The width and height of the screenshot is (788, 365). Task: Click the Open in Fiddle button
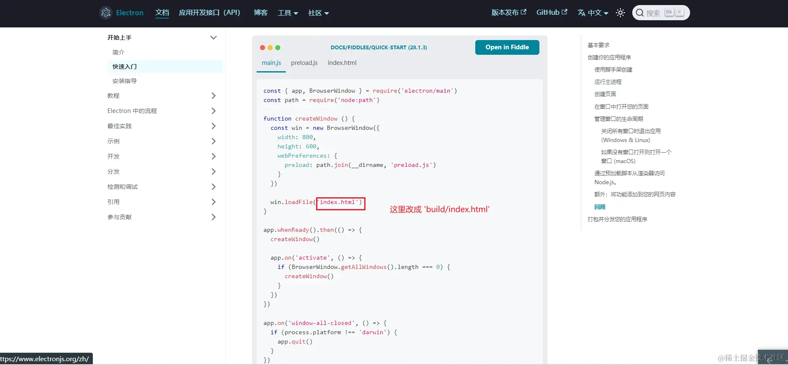(x=507, y=47)
